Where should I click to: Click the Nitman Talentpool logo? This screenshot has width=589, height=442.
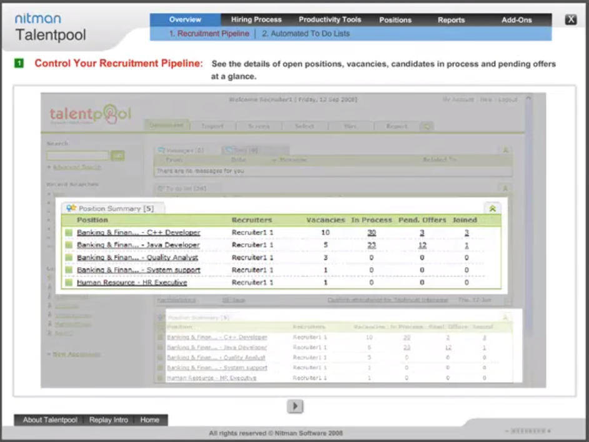click(51, 27)
